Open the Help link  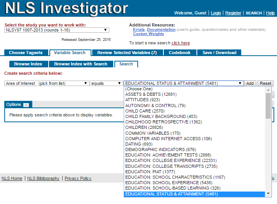[x=270, y=13]
